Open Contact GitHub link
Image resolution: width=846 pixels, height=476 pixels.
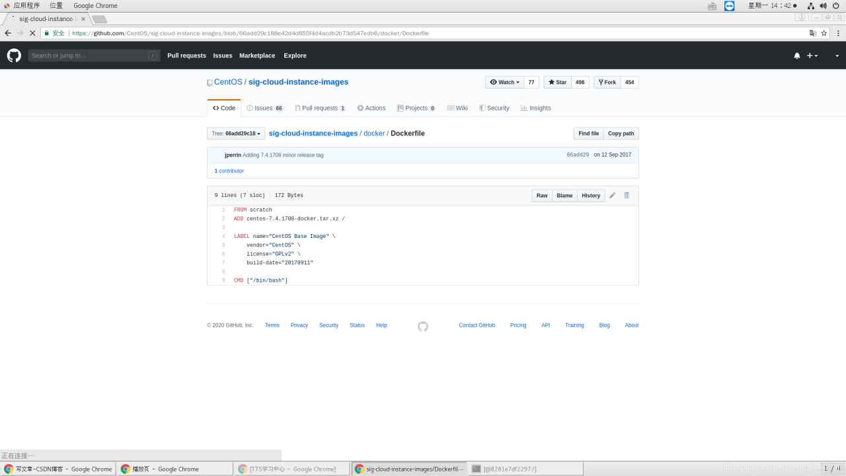coord(477,325)
